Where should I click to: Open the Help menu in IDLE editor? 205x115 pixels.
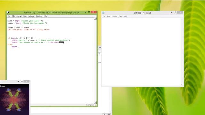[x=45, y=16]
